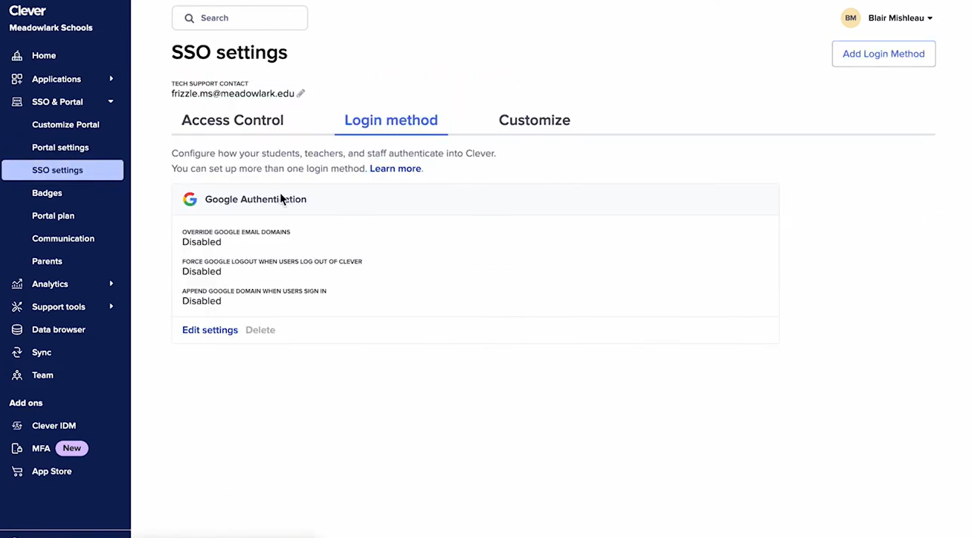Click Edit settings for Google Authentication
Image resolution: width=973 pixels, height=538 pixels.
pos(210,330)
